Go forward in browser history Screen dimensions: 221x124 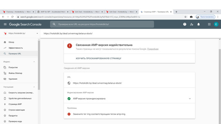pos(8,17)
